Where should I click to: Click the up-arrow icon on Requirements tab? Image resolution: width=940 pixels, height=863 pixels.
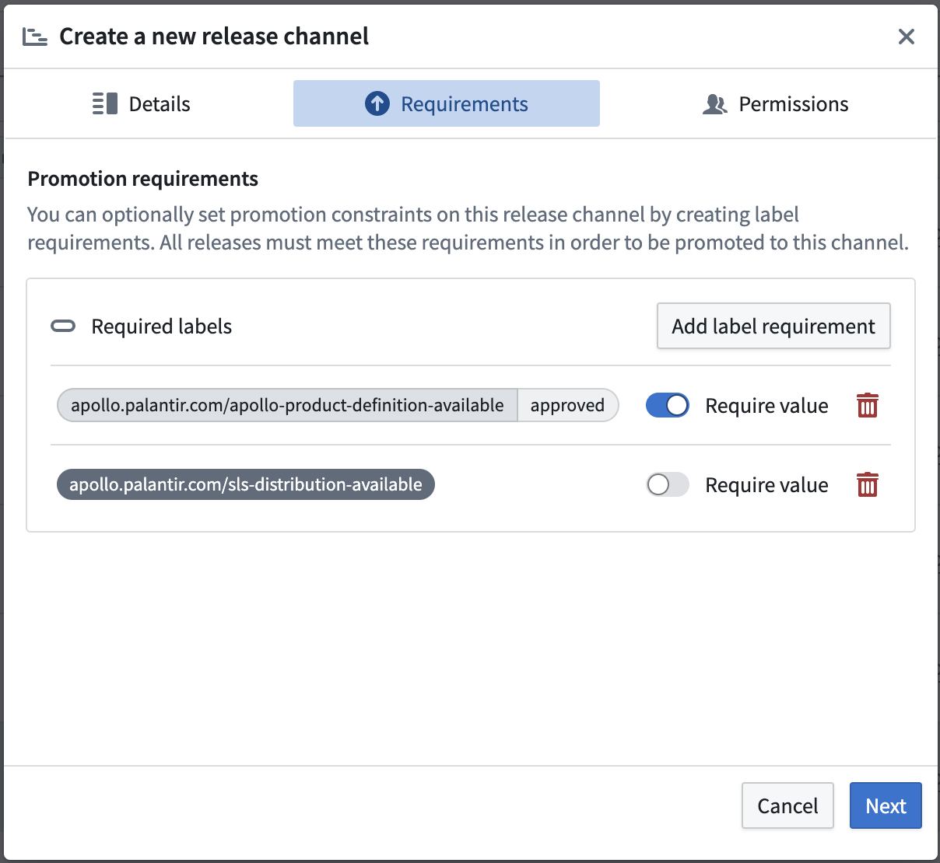pos(377,103)
